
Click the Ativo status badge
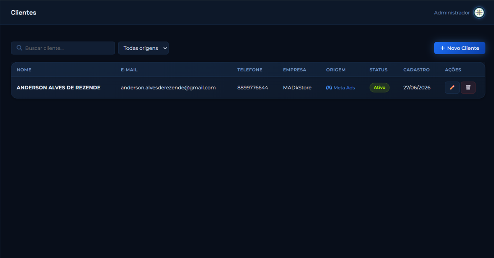[379, 88]
